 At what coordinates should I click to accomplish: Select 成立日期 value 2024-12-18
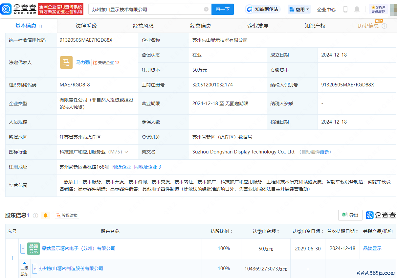[334, 55]
